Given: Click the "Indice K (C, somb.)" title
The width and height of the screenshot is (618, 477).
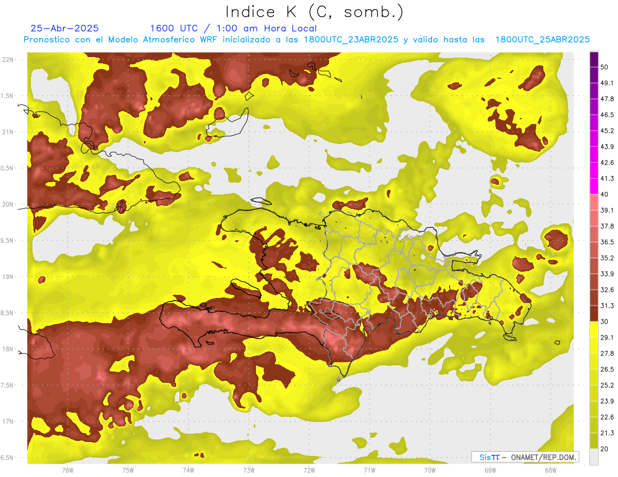Looking at the screenshot, I should (x=314, y=12).
